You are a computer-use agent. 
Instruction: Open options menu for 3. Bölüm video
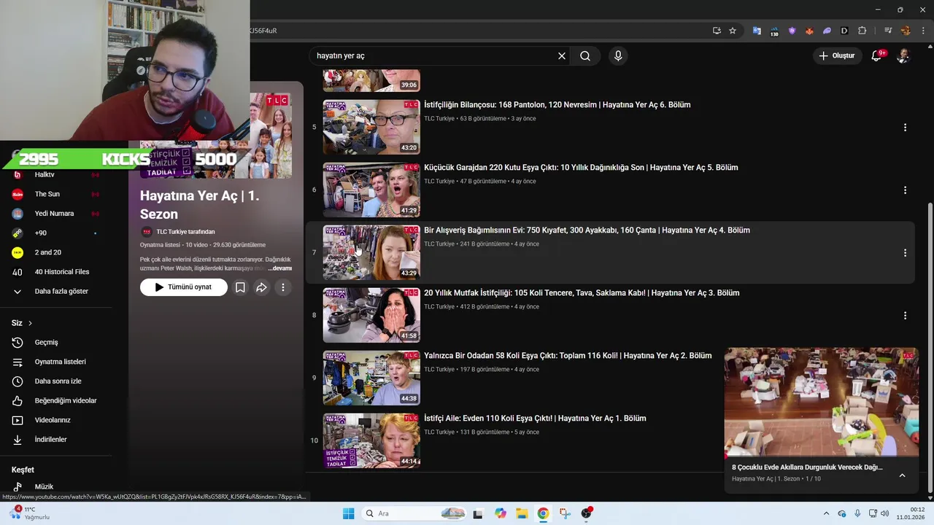(x=905, y=316)
